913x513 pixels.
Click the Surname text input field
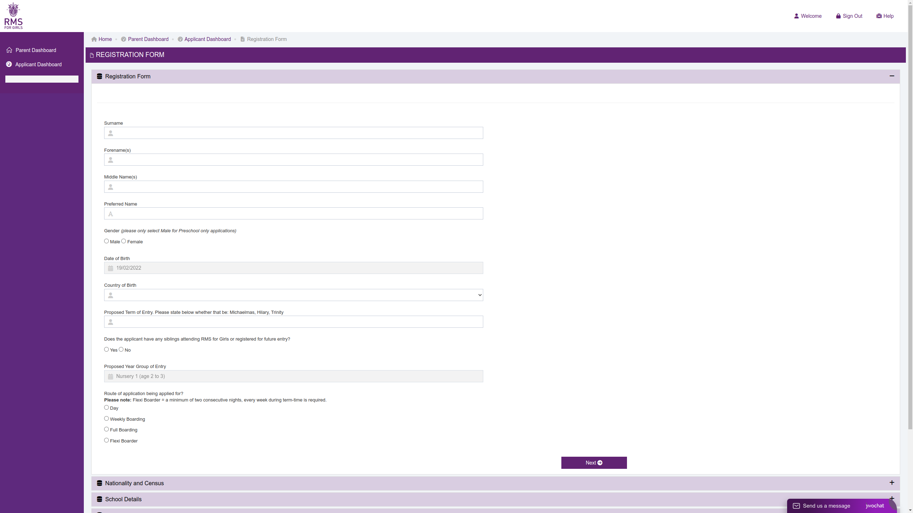pos(294,132)
